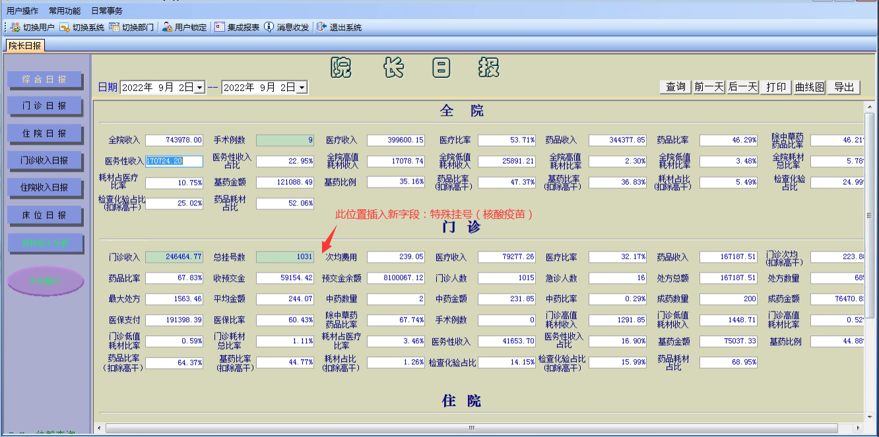Click the 住院 section heading

tap(462, 401)
